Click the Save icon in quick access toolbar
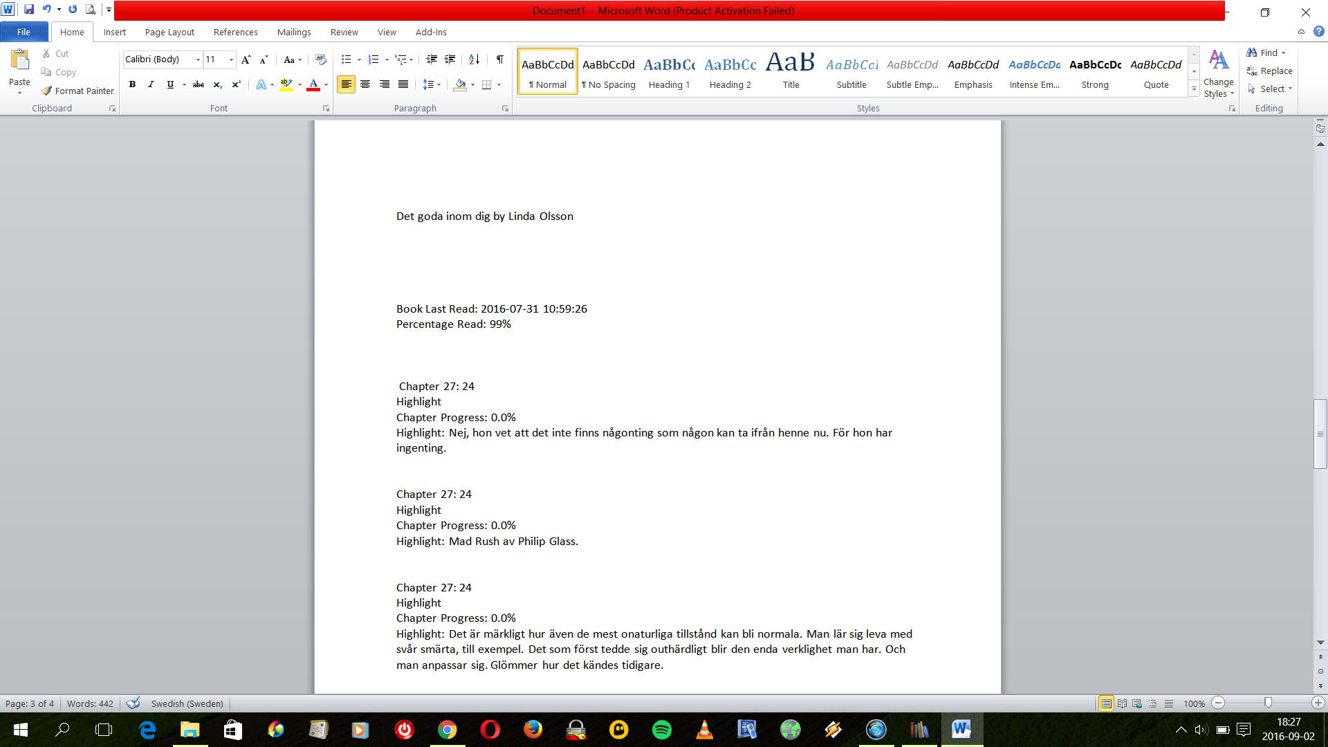The image size is (1328, 747). (x=29, y=10)
